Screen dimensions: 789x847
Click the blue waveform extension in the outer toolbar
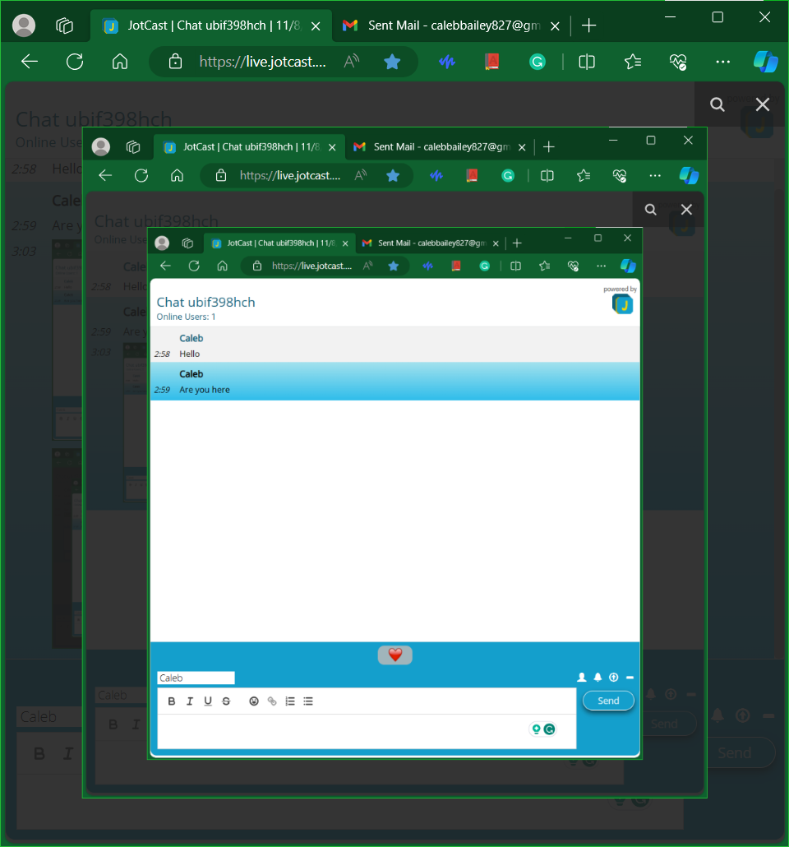click(x=447, y=62)
